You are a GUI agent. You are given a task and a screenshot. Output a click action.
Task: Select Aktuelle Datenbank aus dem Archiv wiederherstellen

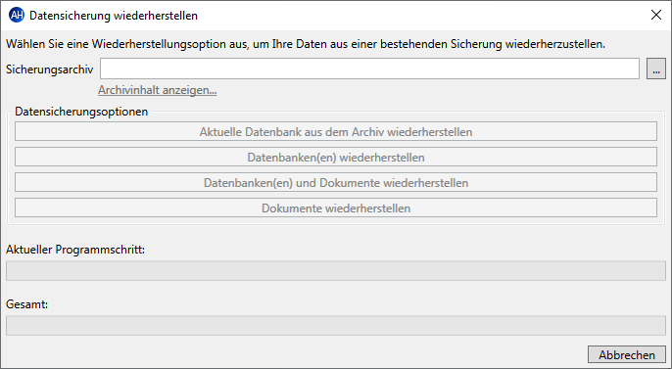click(x=336, y=131)
